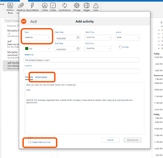Click the Toggle sidebar icon
163x158 pixels.
(87, 5)
